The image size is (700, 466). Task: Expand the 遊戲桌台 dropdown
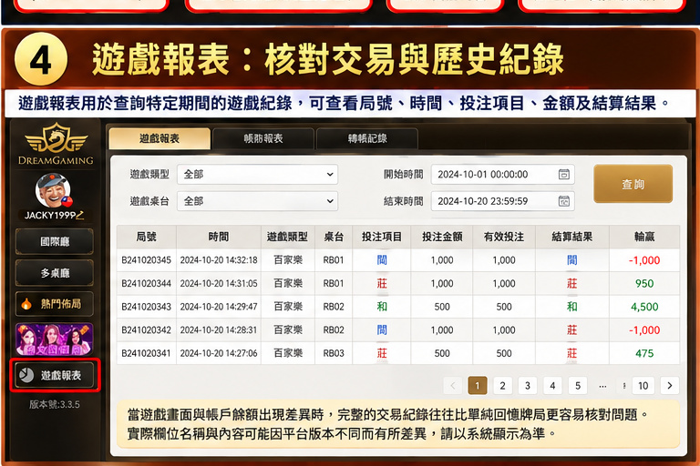click(258, 201)
